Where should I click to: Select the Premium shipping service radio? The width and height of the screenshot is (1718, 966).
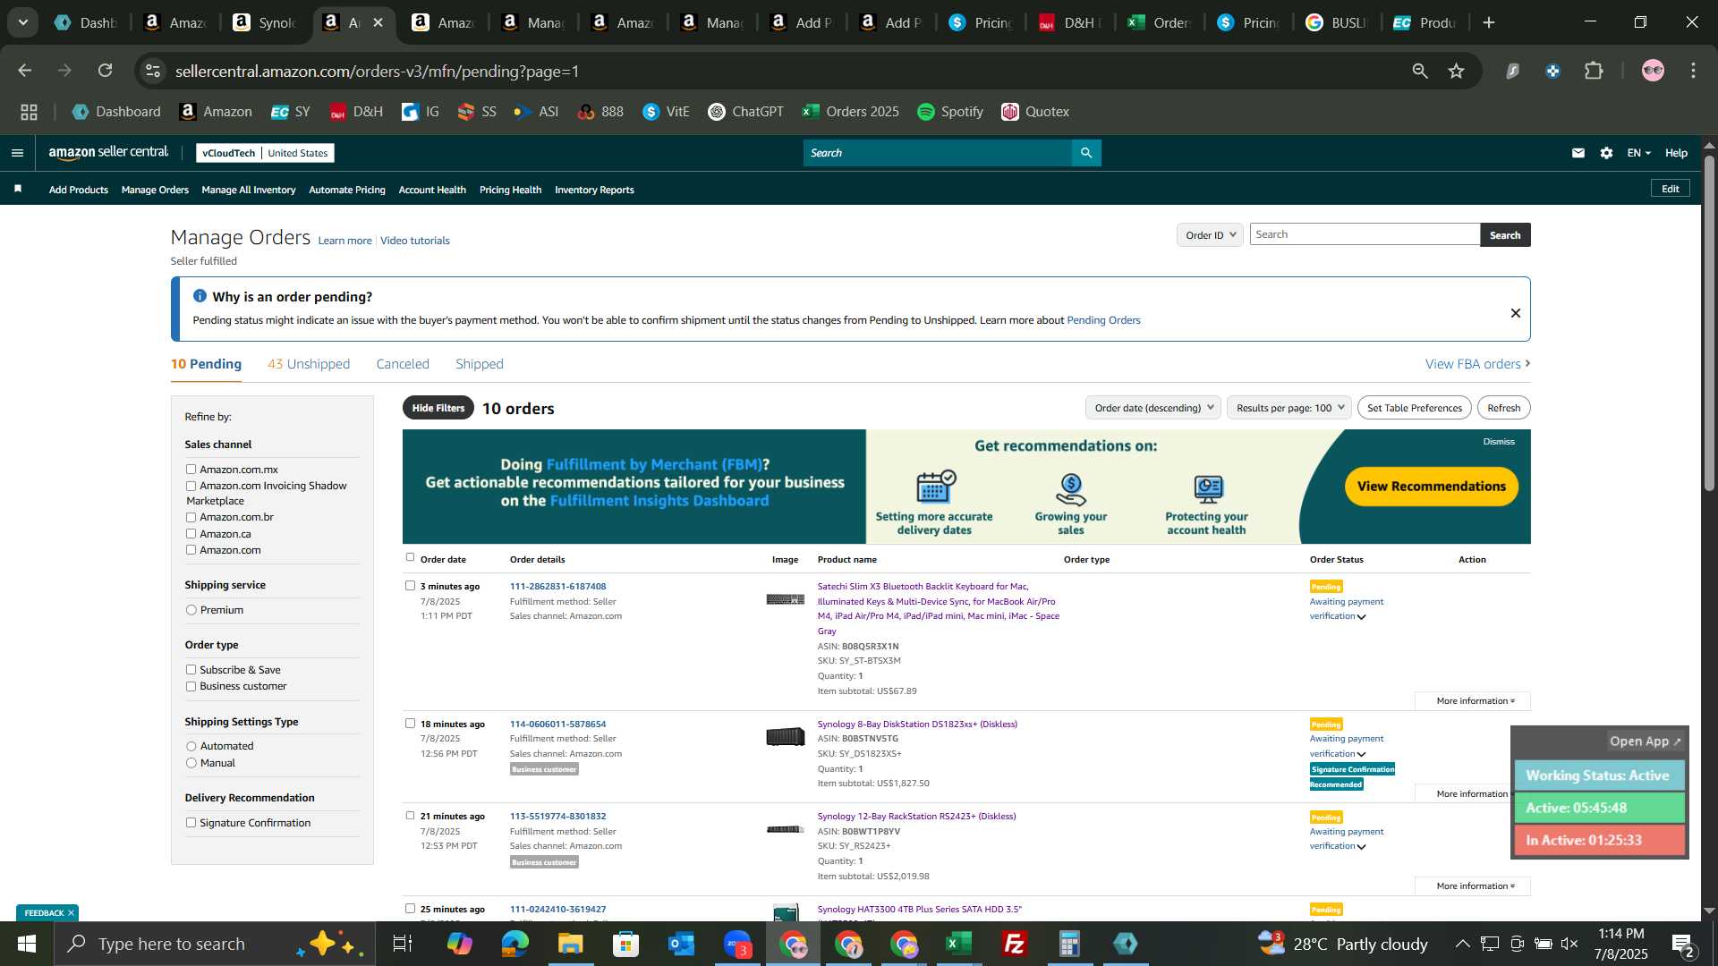[191, 610]
